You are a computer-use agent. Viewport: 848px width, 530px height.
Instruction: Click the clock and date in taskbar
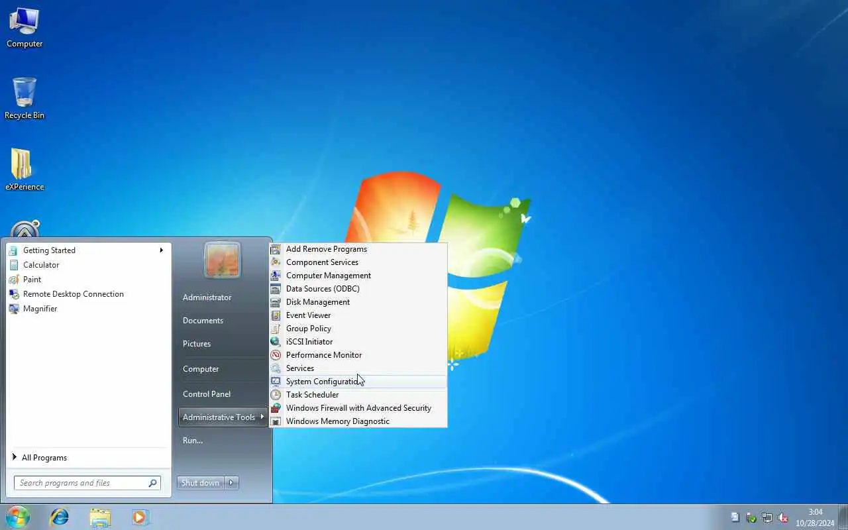[815, 517]
